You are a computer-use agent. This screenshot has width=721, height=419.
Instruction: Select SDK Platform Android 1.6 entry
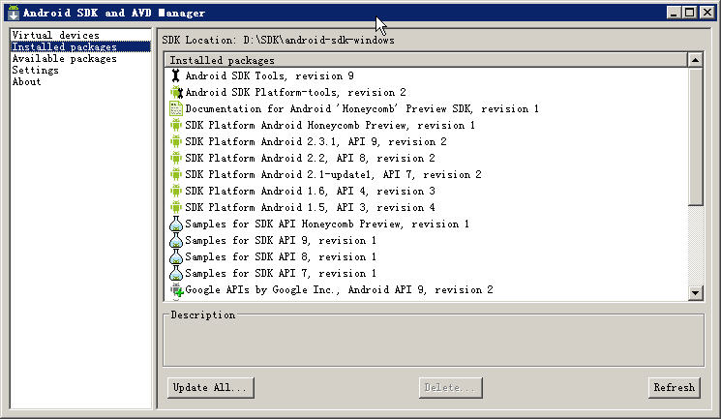tap(310, 191)
